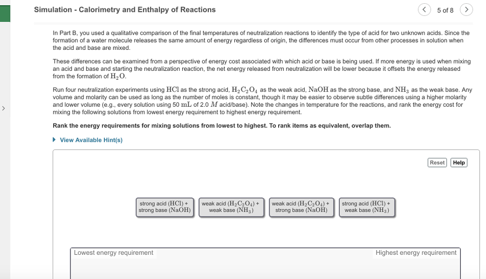486x279 pixels.
Task: Click the blue hint disclosure triangle
Action: point(54,139)
